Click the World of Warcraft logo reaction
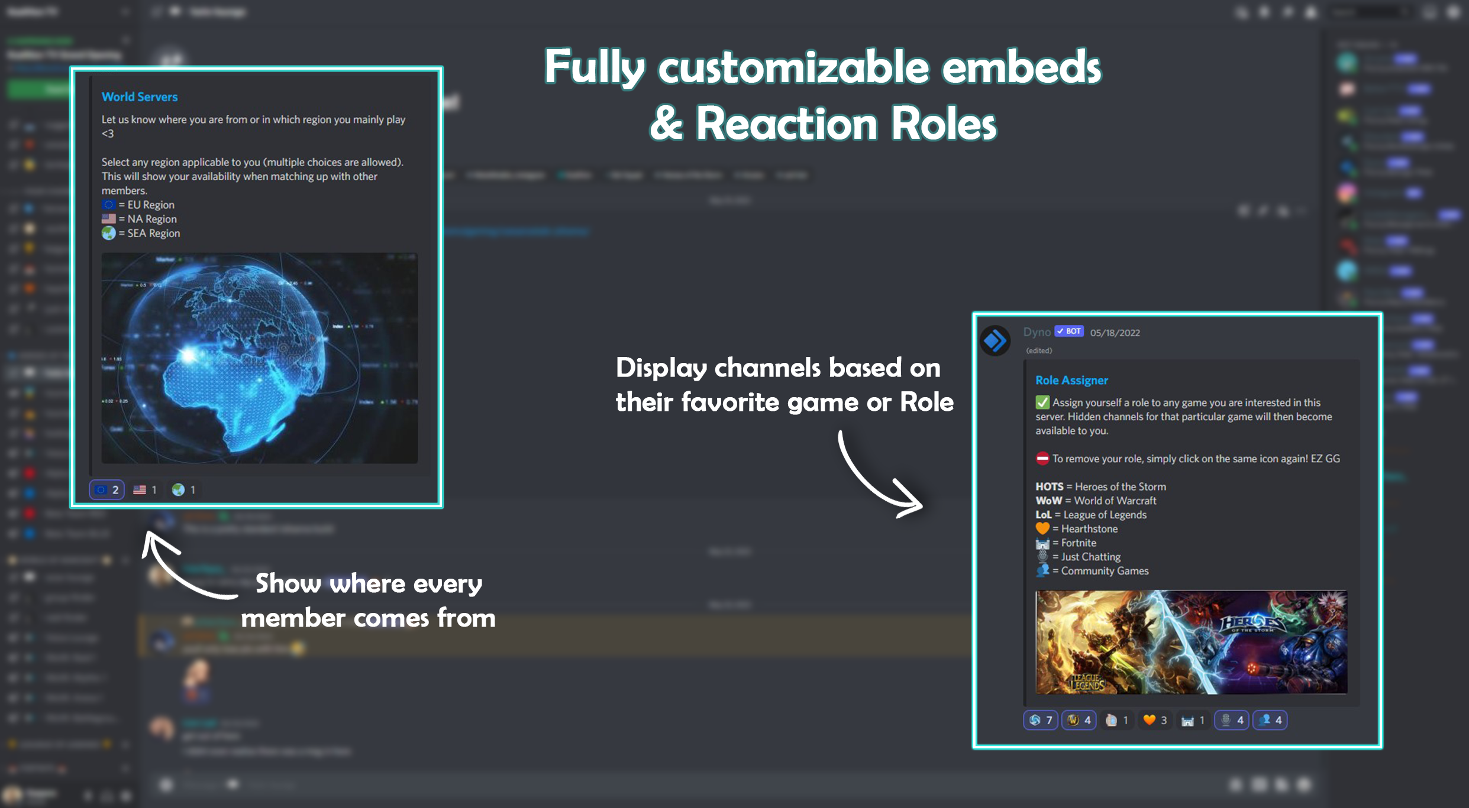This screenshot has width=1469, height=808. (1079, 720)
